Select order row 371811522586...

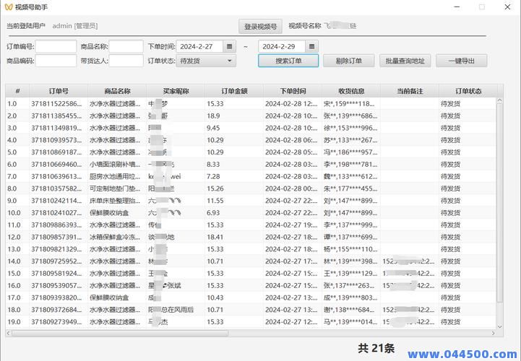pyautogui.click(x=251, y=104)
